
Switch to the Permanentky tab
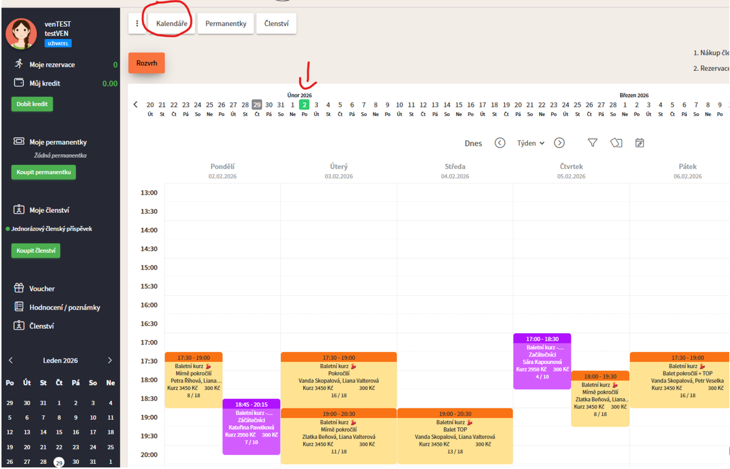tap(225, 24)
